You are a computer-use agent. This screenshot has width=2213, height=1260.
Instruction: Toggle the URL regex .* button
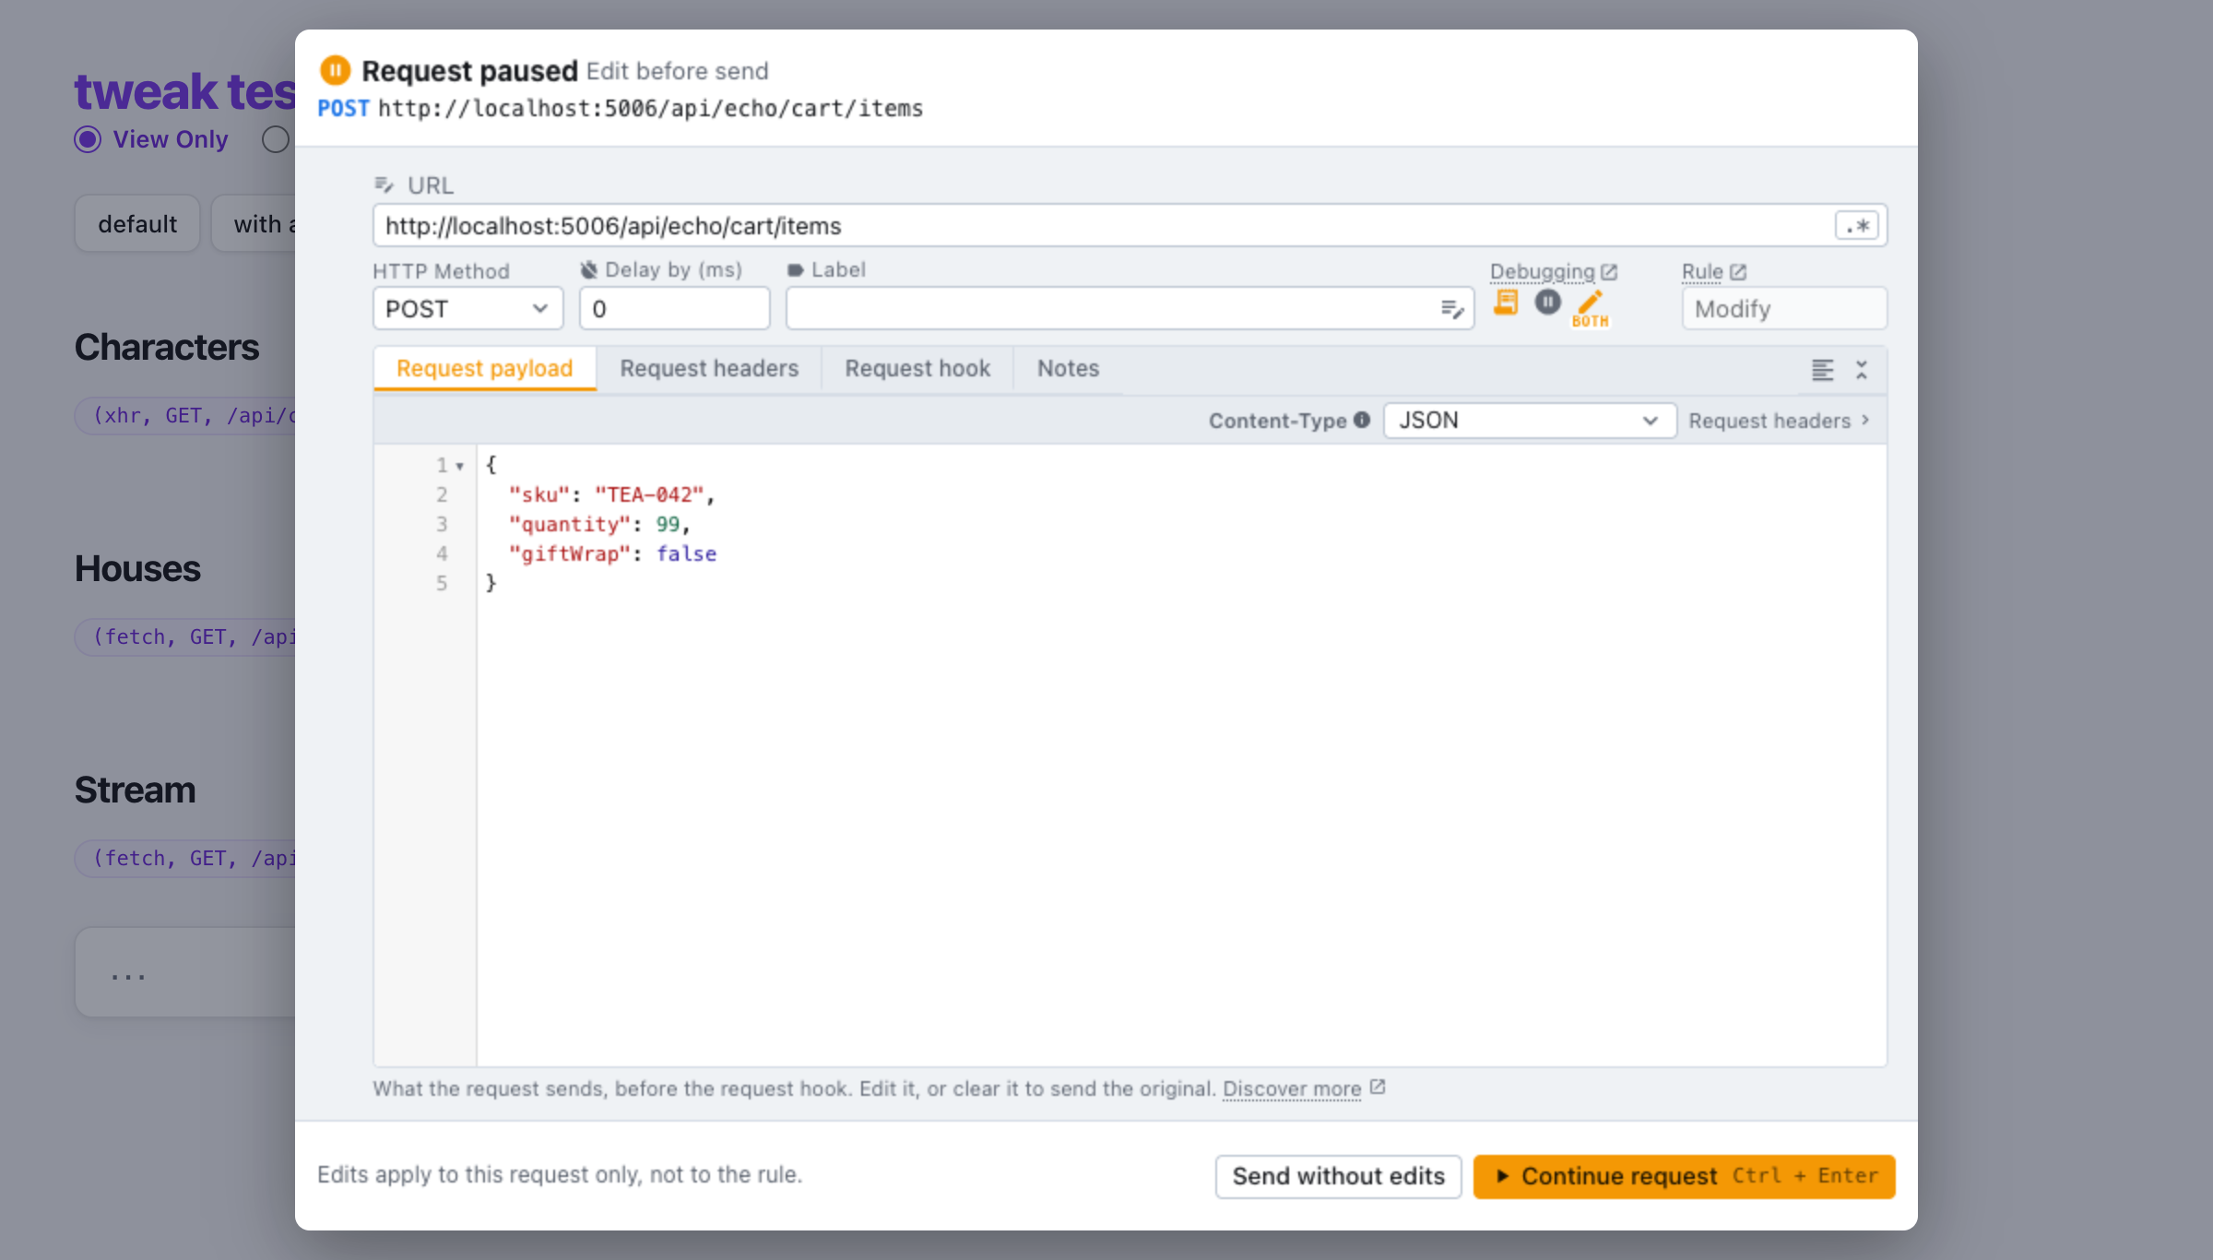tap(1856, 225)
